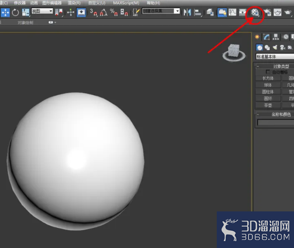Viewport: 294px width, 248px height.
Task: Click the object name input field
Action: coord(275,122)
